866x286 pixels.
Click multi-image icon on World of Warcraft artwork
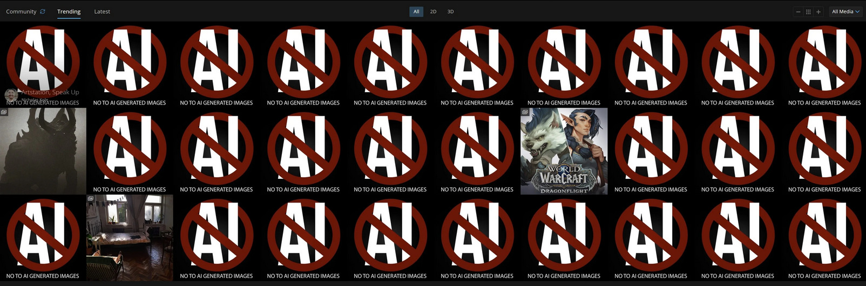[x=525, y=112]
